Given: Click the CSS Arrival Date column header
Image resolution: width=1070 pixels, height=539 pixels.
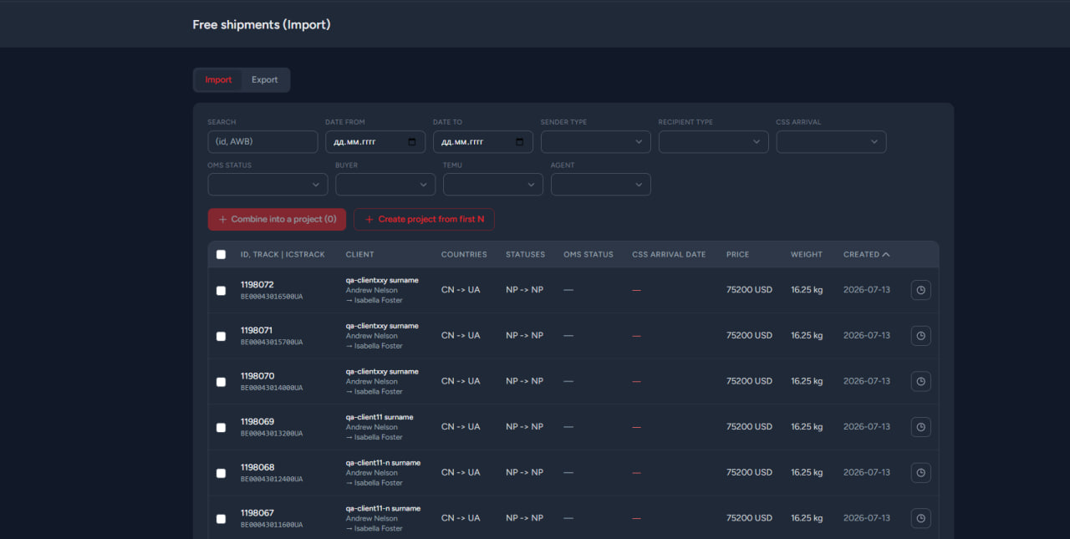Looking at the screenshot, I should pyautogui.click(x=669, y=254).
